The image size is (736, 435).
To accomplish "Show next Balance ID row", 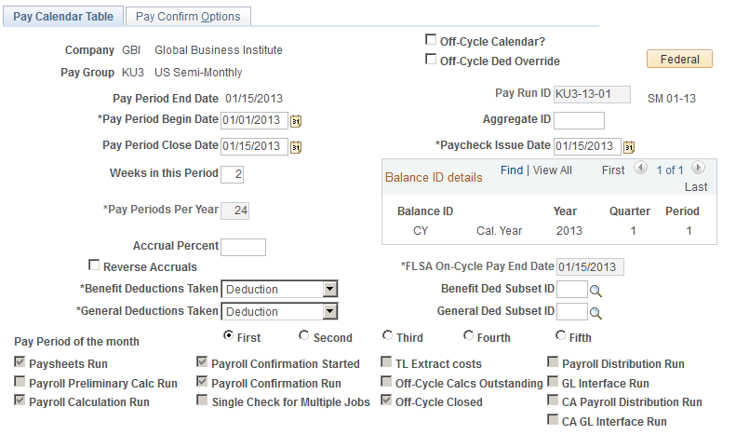I will coord(698,168).
